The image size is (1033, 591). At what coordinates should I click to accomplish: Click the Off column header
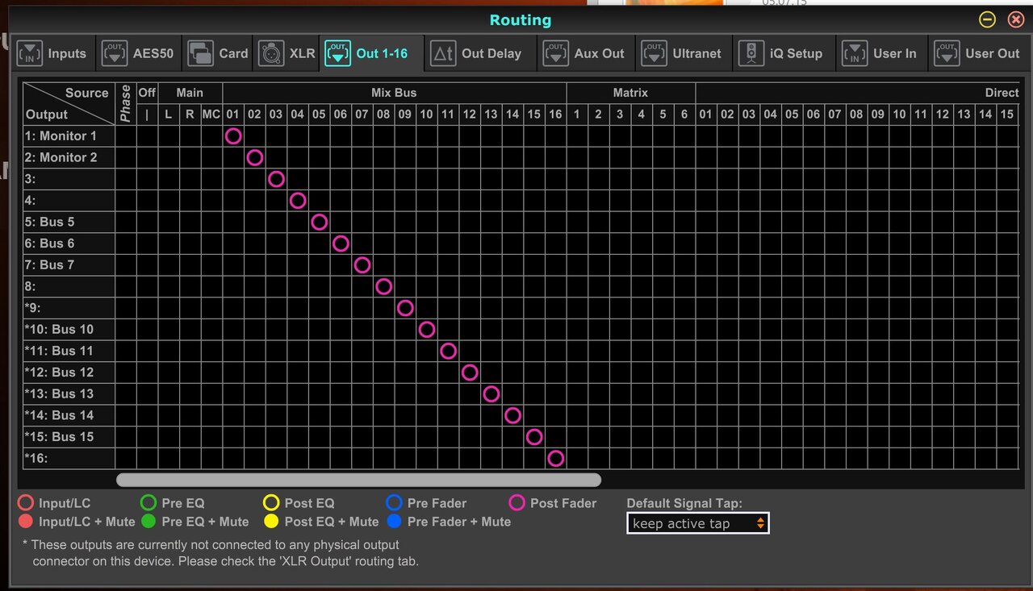click(147, 93)
